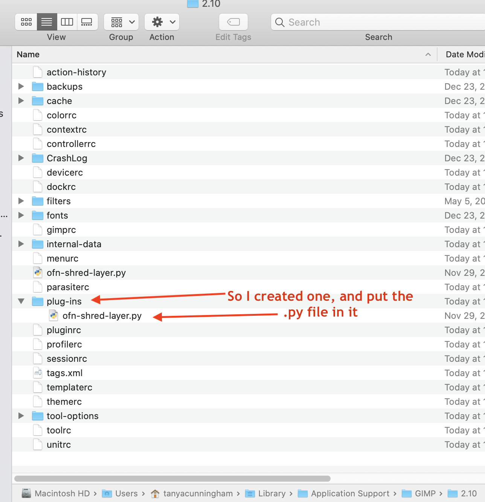Select the action-history file icon

coord(38,72)
